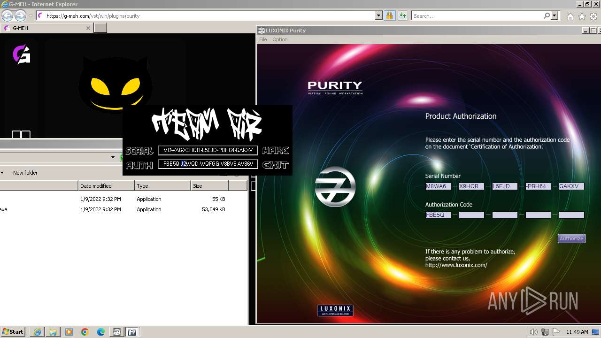Click fourth empty Authorization Code field
This screenshot has width=601, height=338.
(538, 215)
